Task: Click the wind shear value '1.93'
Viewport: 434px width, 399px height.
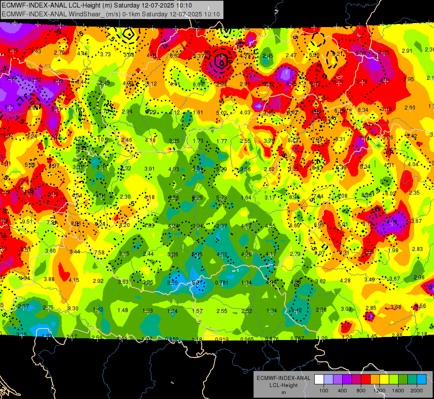Action: point(148,311)
